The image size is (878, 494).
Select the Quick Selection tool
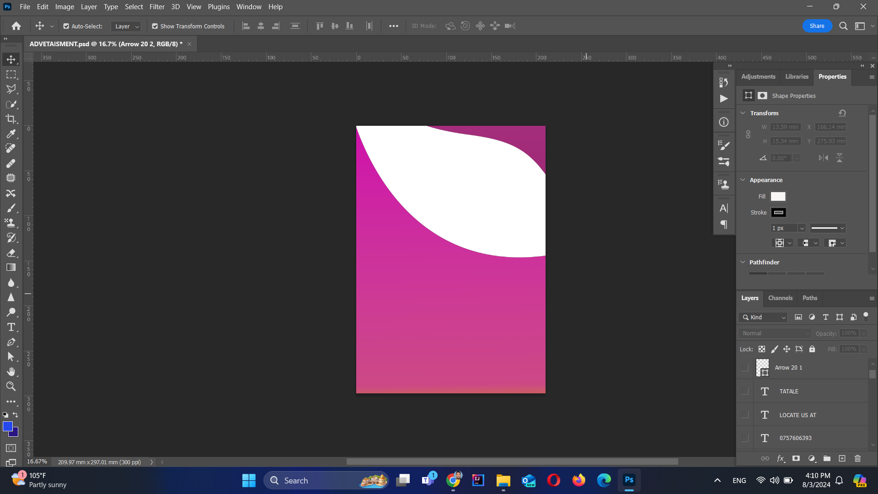click(x=11, y=104)
